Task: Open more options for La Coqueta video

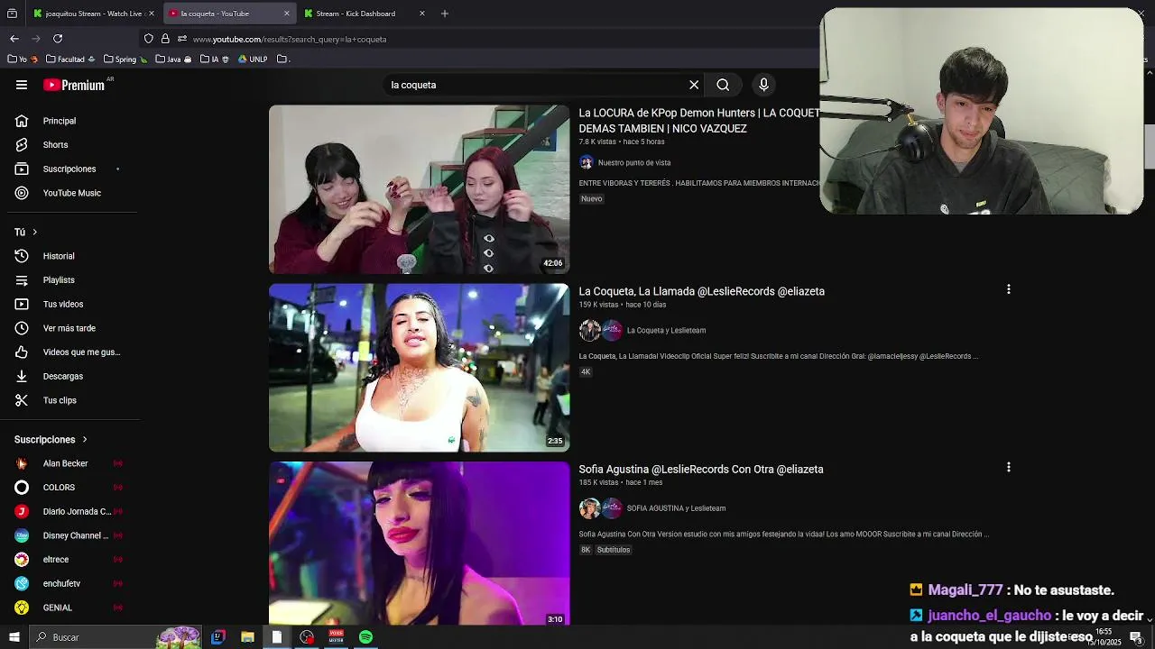Action: 1008,289
